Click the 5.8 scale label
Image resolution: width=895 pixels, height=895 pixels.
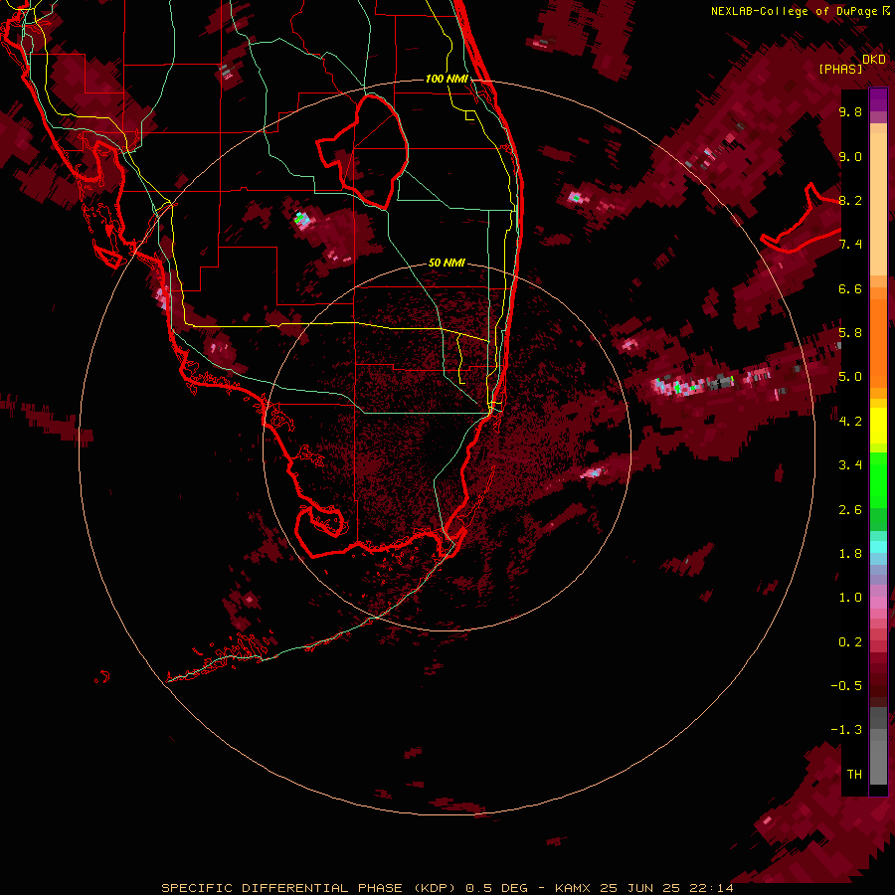pyautogui.click(x=850, y=333)
